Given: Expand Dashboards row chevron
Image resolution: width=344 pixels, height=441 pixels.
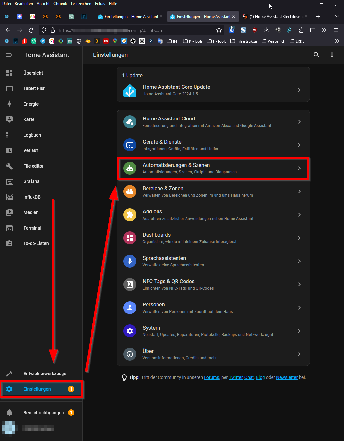Looking at the screenshot, I should point(299,238).
